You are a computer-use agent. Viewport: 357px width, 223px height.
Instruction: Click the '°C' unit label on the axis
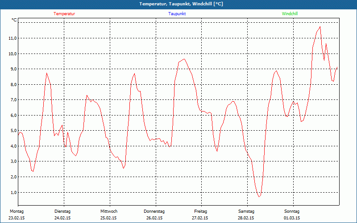pos(14,20)
